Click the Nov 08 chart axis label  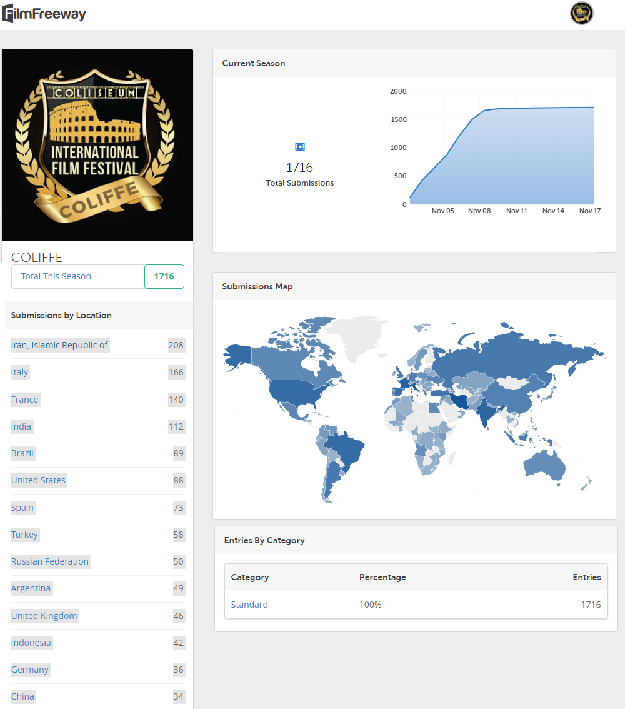point(479,211)
